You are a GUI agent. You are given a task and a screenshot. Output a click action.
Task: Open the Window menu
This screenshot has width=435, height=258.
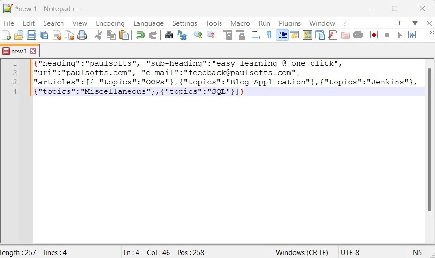click(x=322, y=23)
